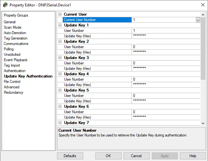The width and height of the screenshot is (208, 161).
Task: Edit Update Key (Hex) field under Update Key 4
Action: point(166,85)
